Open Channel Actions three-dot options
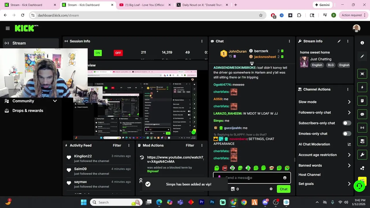Image resolution: width=370 pixels, height=208 pixels. coord(348,89)
